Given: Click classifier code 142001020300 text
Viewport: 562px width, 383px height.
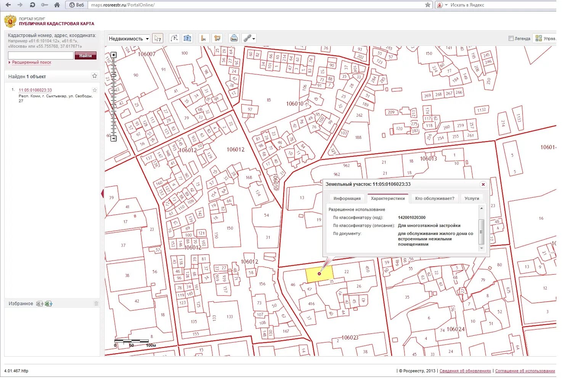Looking at the screenshot, I should point(412,218).
